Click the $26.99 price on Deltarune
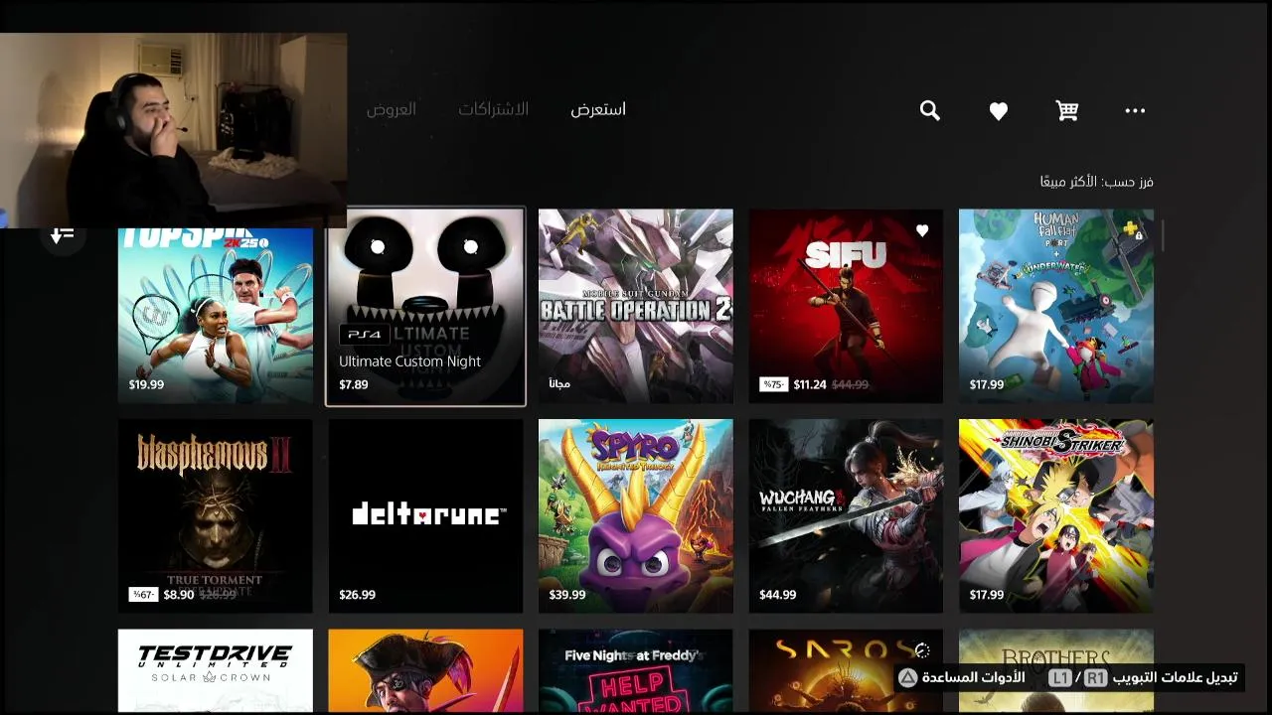The width and height of the screenshot is (1272, 715). click(x=358, y=595)
